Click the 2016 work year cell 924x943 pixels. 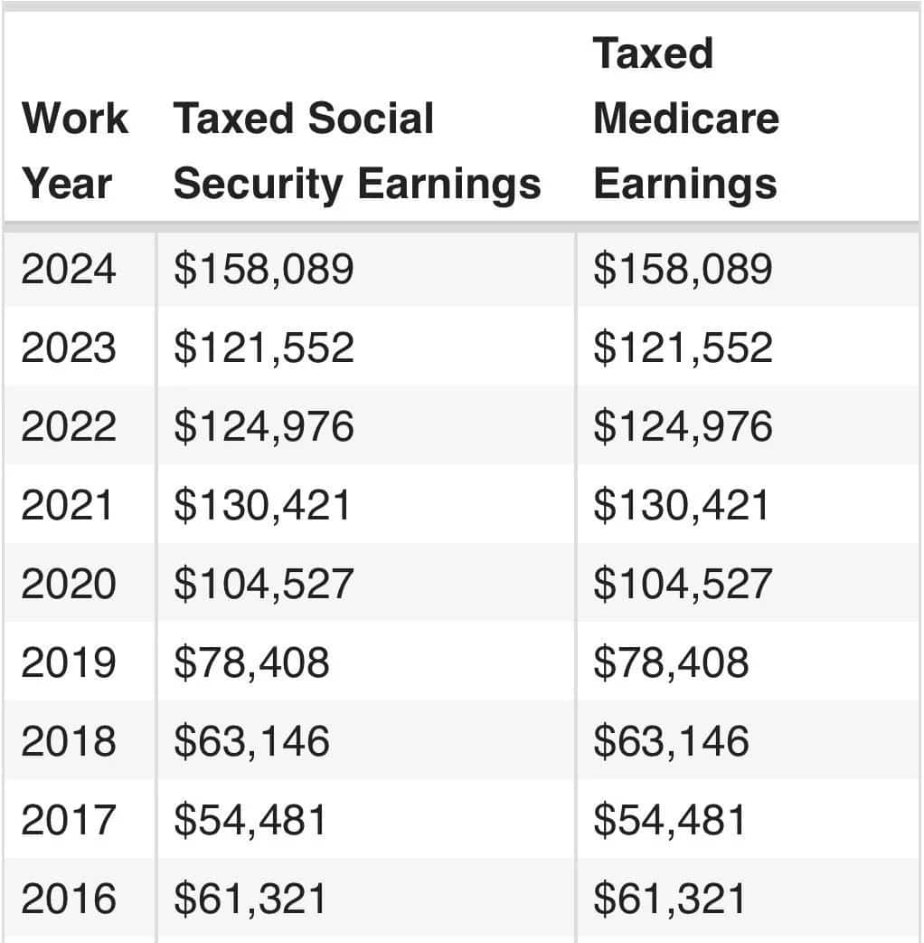pyautogui.click(x=70, y=899)
